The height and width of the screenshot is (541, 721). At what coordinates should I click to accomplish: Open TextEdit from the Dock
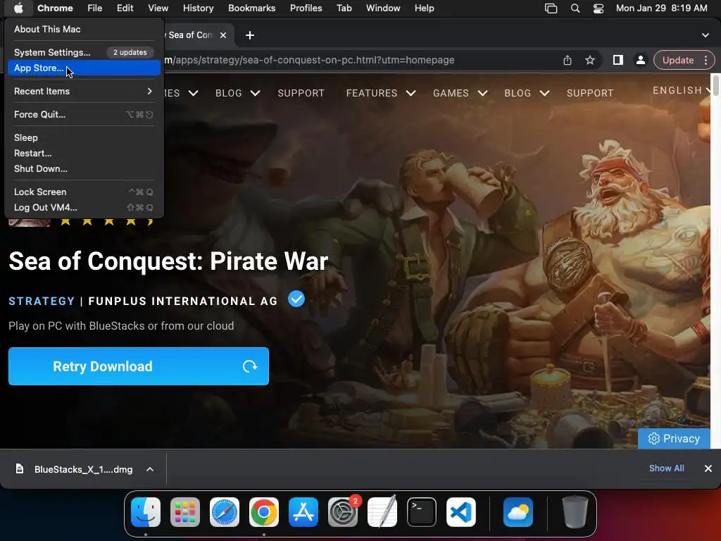pyautogui.click(x=382, y=512)
